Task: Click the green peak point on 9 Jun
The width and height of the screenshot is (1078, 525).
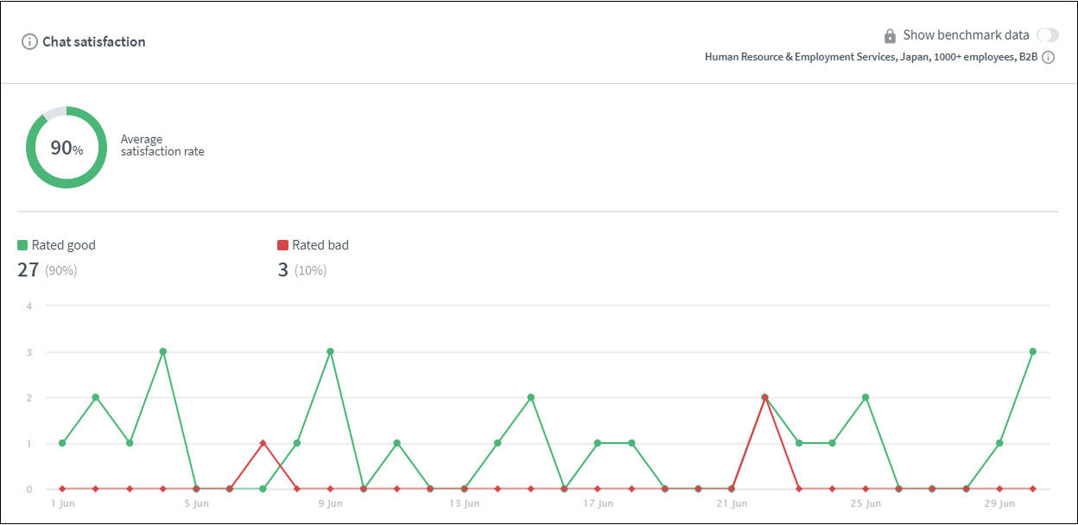Action: [330, 351]
